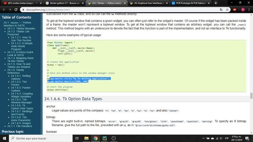Screen dimensions: 253x142
Task: Open 24.1.4 Mapping Basic Tk into Tkinter
Action: point(21,60)
